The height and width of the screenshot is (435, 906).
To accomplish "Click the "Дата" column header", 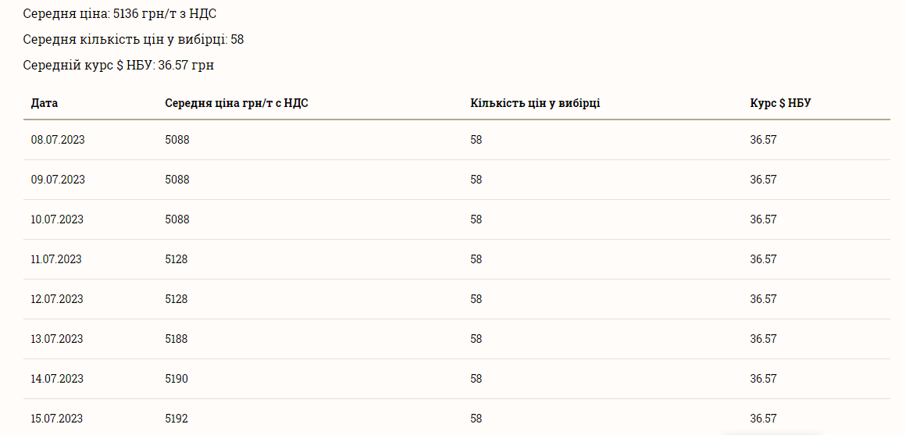I will [x=45, y=103].
